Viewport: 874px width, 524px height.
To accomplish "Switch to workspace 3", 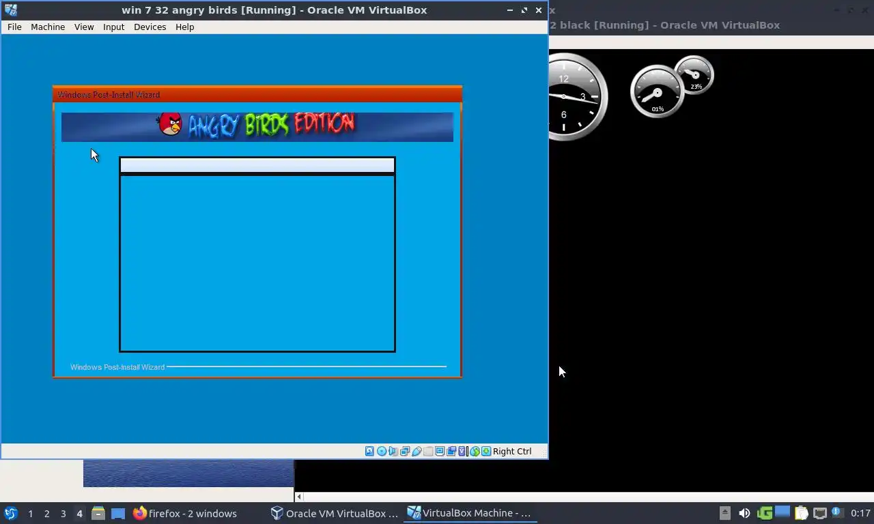I will [x=63, y=513].
